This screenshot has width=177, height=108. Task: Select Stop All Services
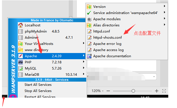click(38, 91)
